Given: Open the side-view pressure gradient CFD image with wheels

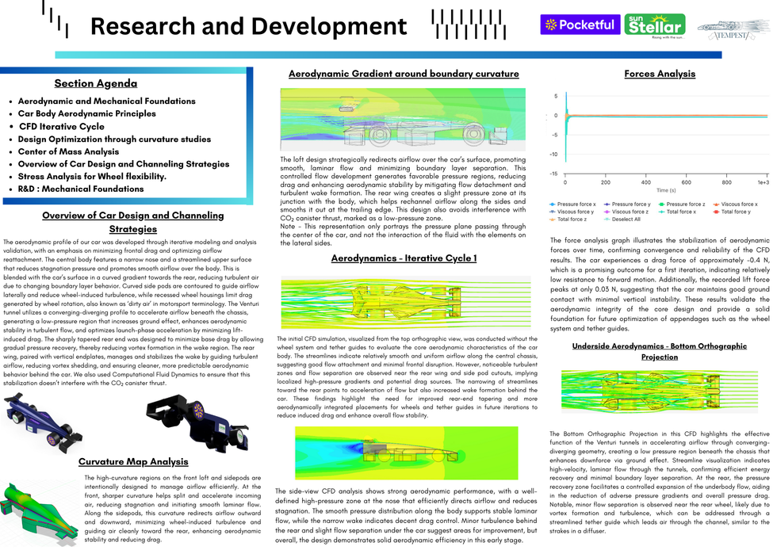Looking at the screenshot, I should click(x=403, y=120).
